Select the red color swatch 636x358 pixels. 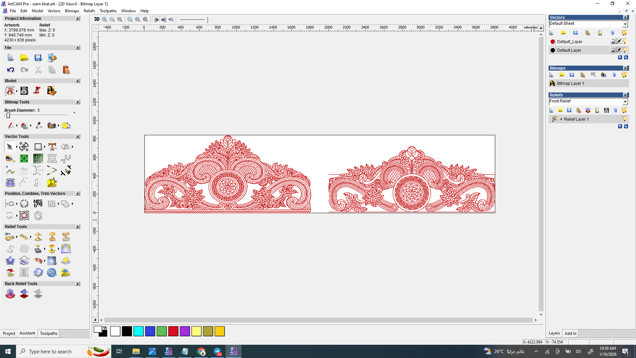coord(173,331)
